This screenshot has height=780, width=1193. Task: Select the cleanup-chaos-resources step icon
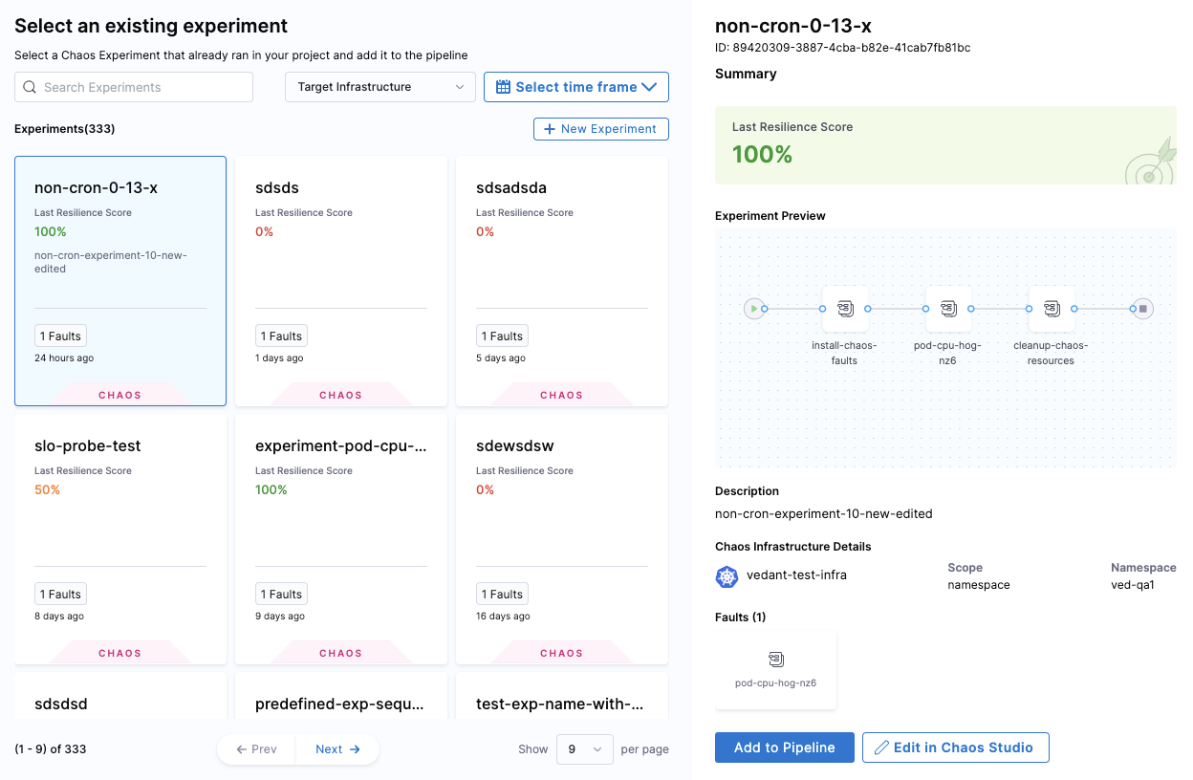click(x=1051, y=308)
